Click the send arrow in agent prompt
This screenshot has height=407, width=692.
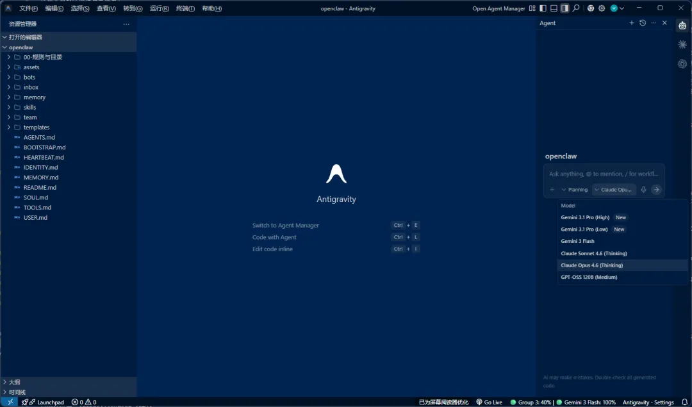click(656, 189)
